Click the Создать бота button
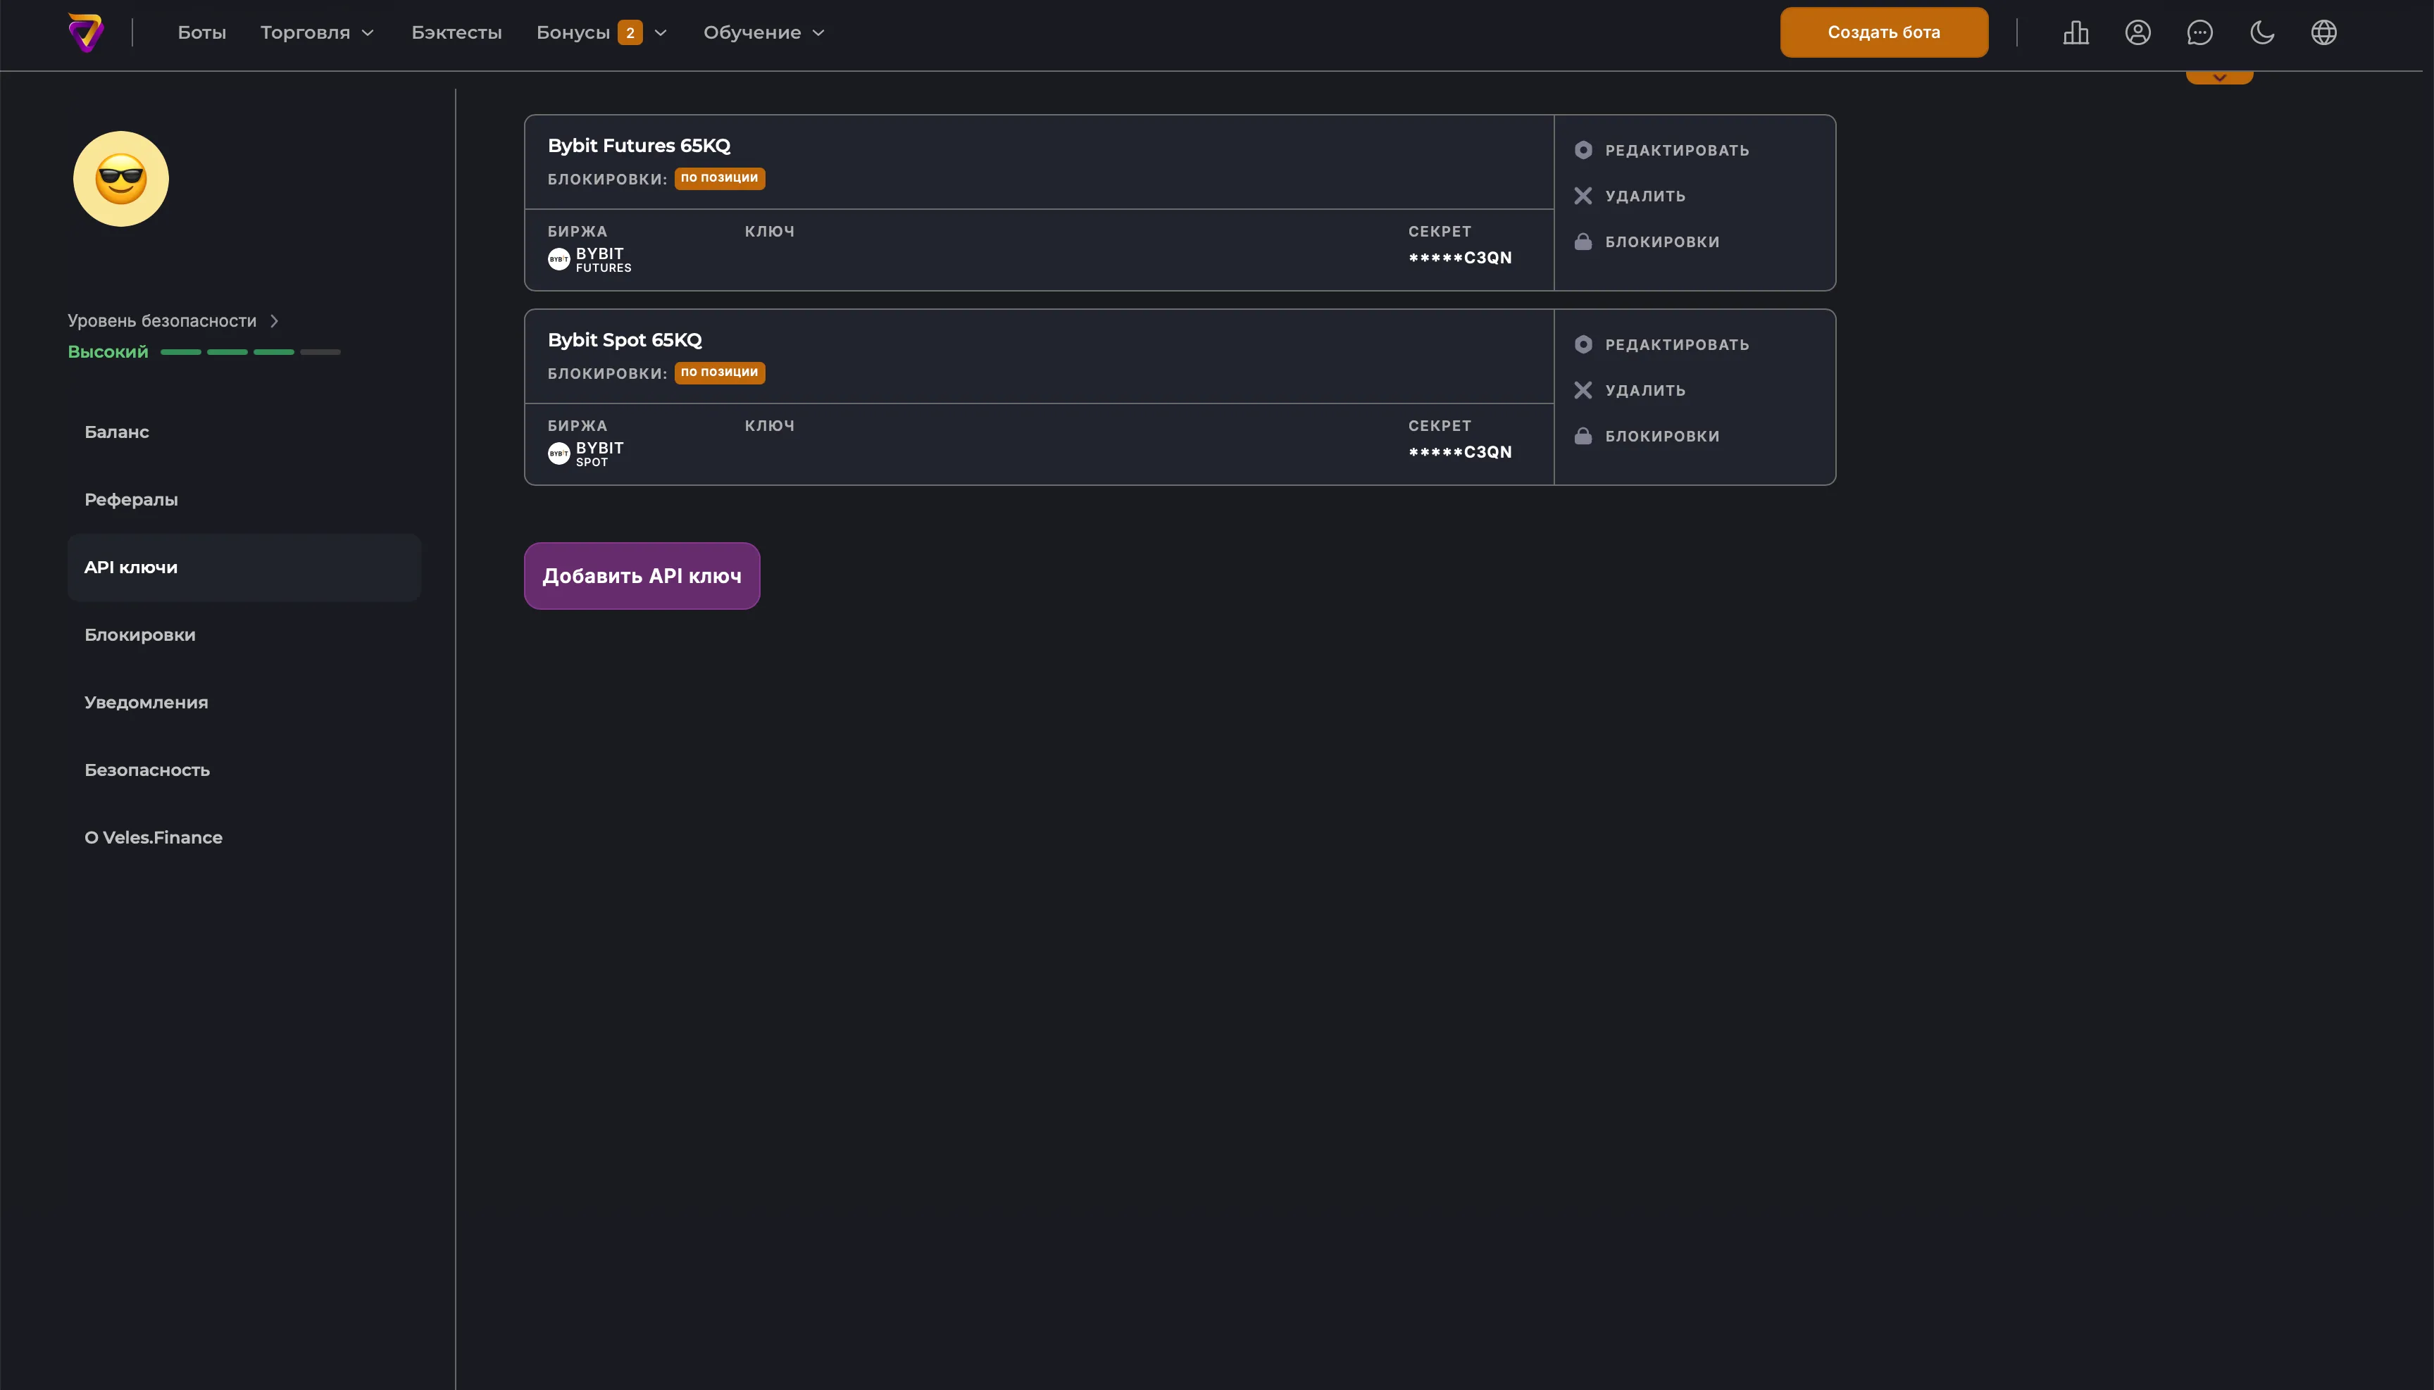This screenshot has height=1390, width=2434. point(1882,32)
